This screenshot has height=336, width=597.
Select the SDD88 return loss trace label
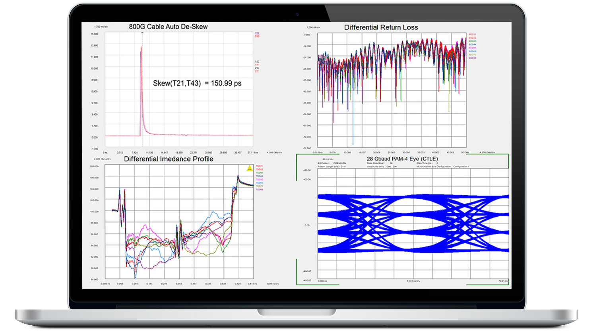click(472, 58)
